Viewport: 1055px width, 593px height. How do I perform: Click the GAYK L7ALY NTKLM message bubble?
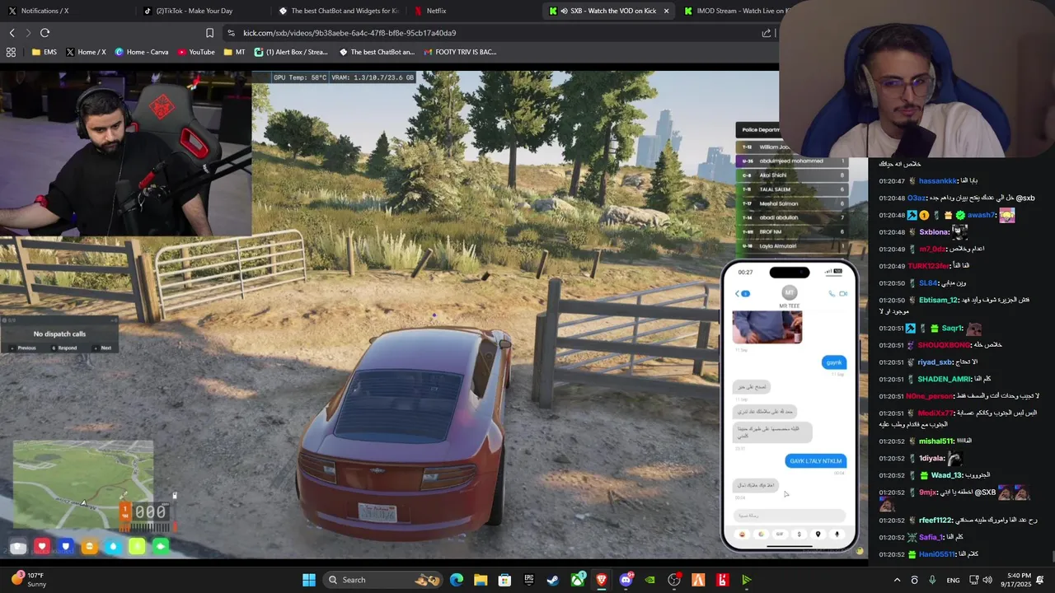click(816, 461)
